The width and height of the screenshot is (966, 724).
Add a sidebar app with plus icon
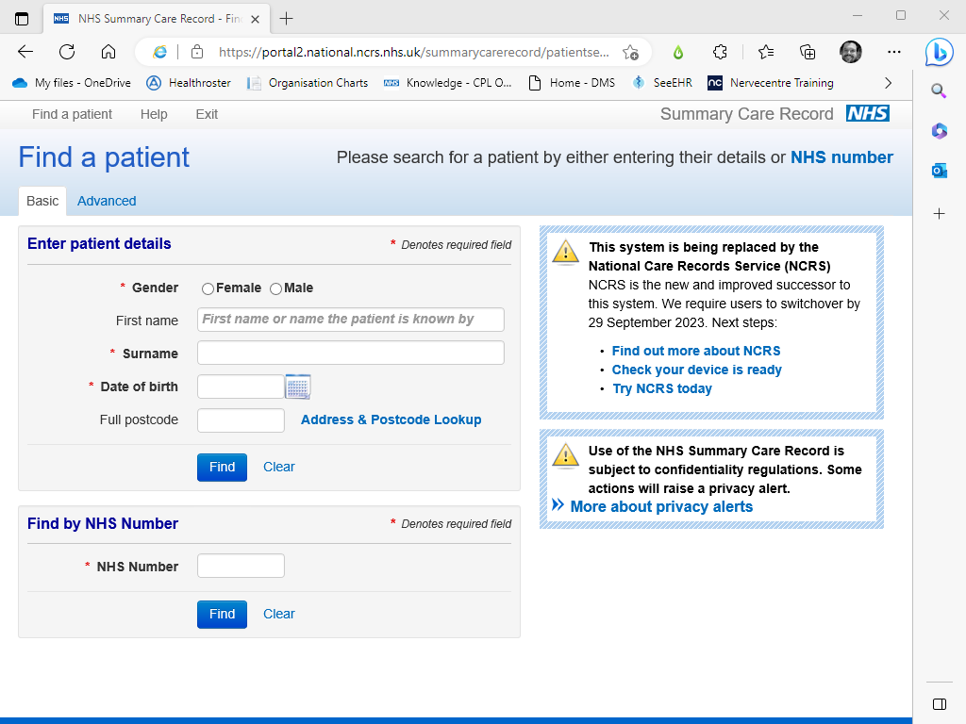(x=939, y=214)
